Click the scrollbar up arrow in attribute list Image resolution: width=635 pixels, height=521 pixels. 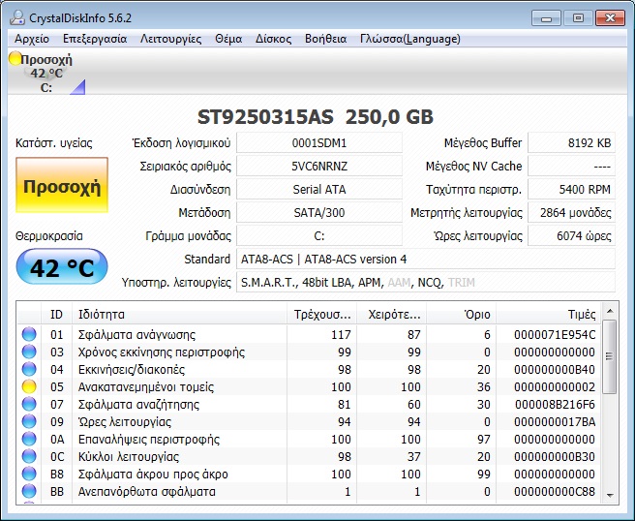pos(610,311)
